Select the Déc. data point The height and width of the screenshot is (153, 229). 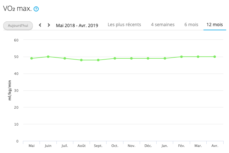pos(148,58)
